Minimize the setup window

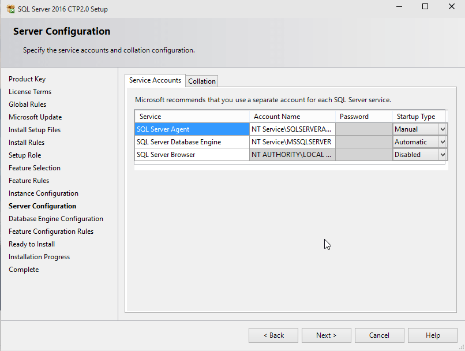pos(399,6)
